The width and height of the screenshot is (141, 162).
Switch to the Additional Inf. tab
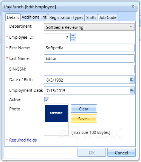point(34,17)
